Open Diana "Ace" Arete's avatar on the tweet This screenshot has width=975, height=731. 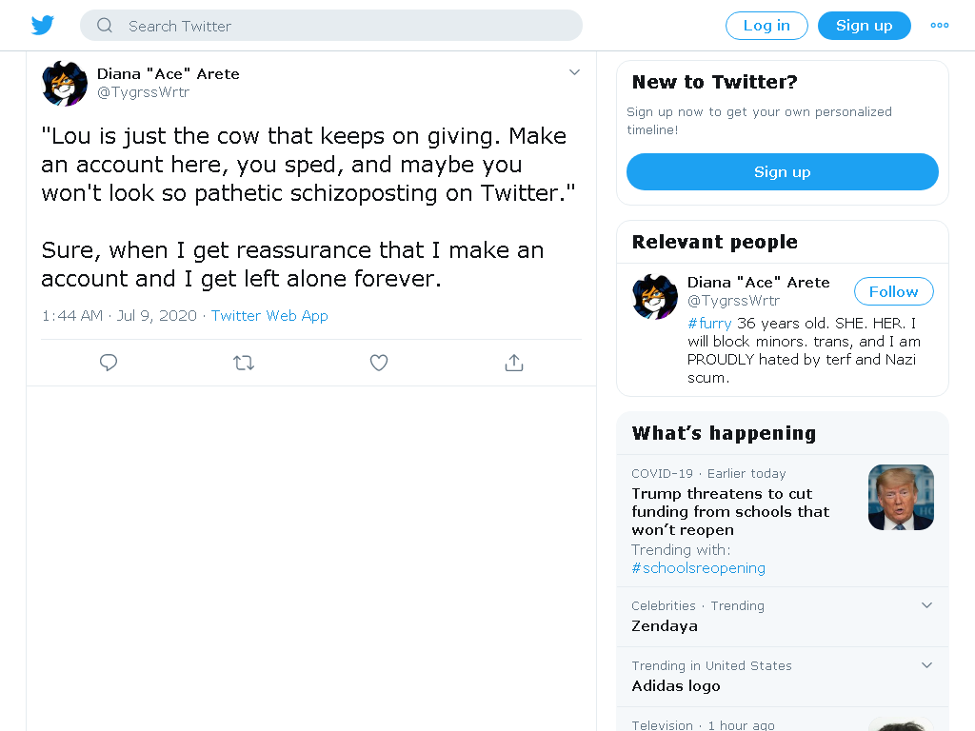tap(65, 84)
